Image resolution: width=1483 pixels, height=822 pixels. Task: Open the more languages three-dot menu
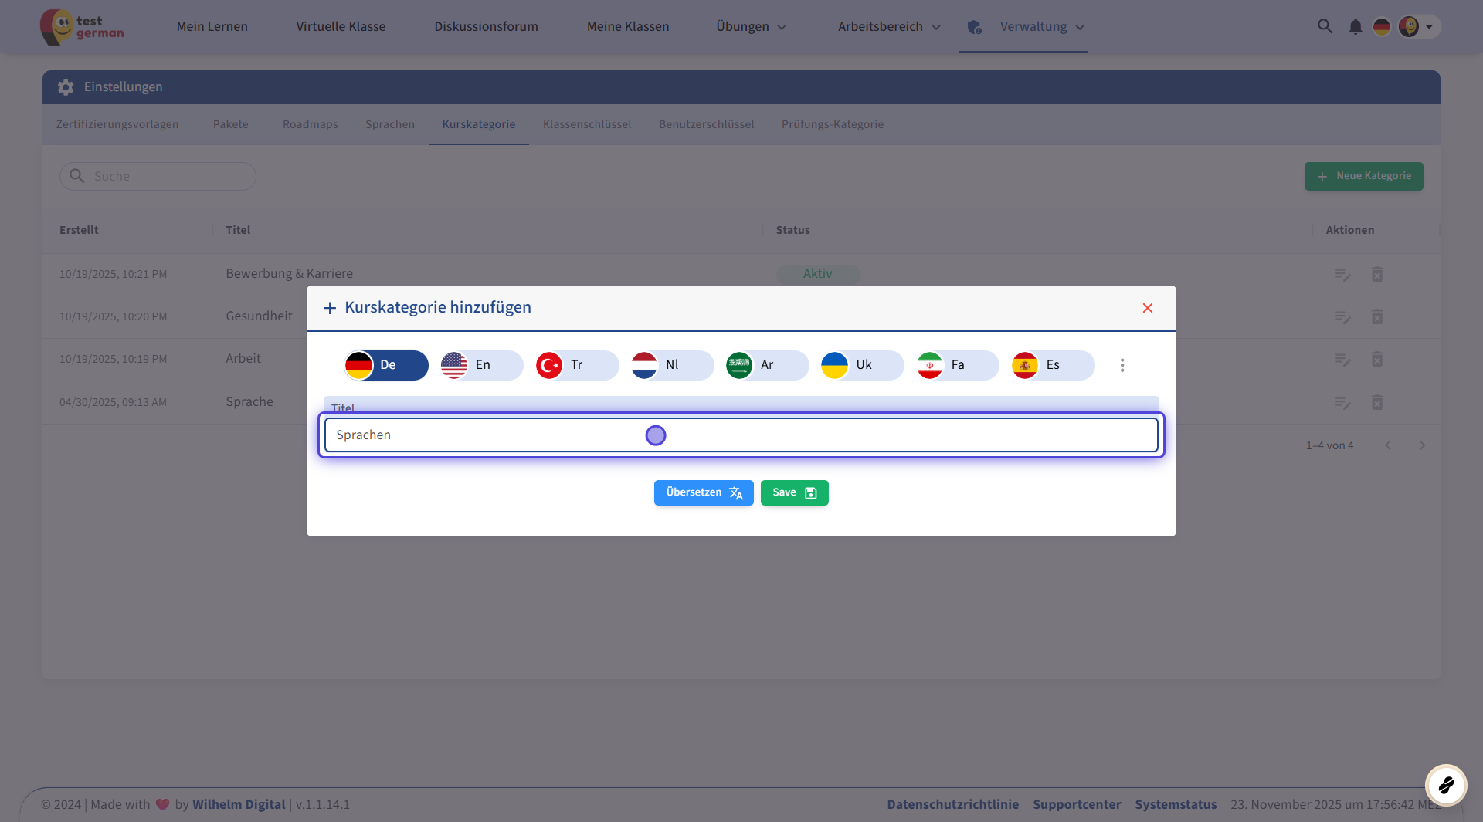click(x=1122, y=365)
